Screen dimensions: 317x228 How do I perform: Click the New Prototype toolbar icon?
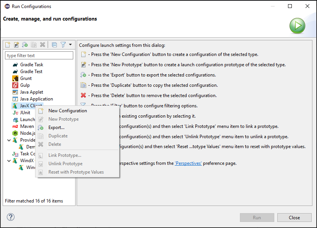tap(16, 45)
